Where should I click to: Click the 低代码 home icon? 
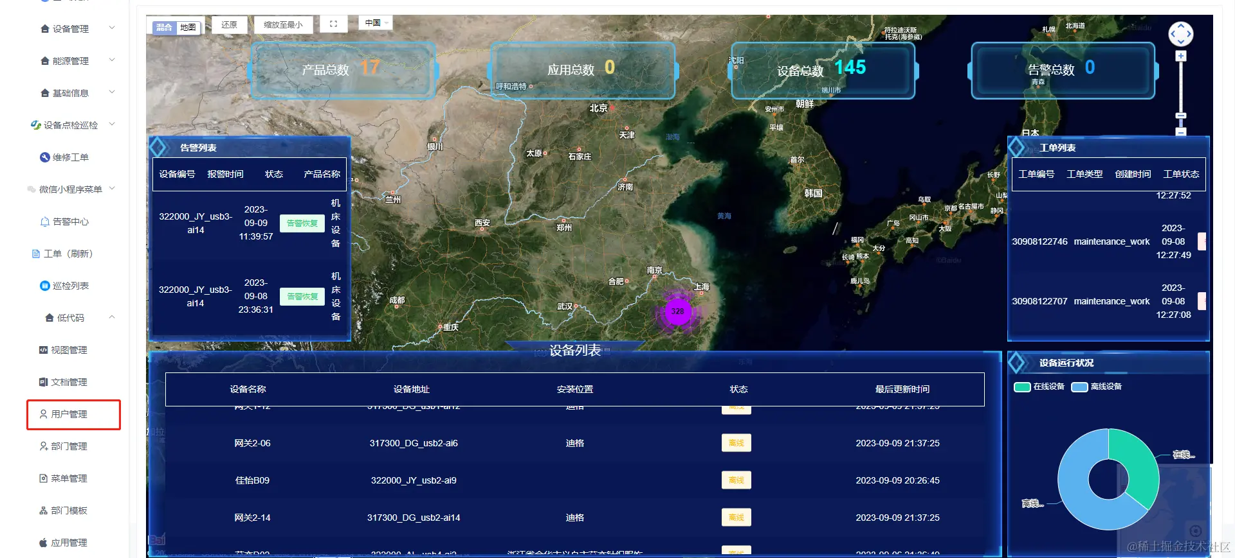pos(50,317)
